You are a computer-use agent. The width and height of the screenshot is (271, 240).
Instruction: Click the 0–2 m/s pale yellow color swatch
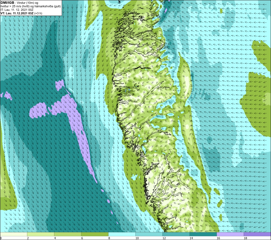click(14, 234)
